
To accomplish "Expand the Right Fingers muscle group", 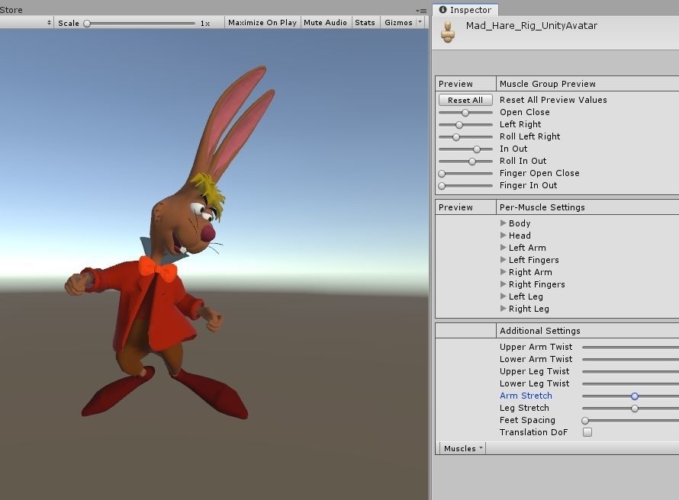I will click(x=504, y=284).
